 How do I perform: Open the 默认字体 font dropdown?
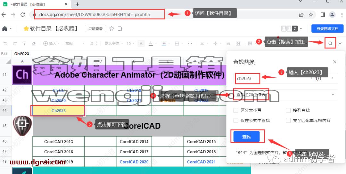tap(113, 43)
